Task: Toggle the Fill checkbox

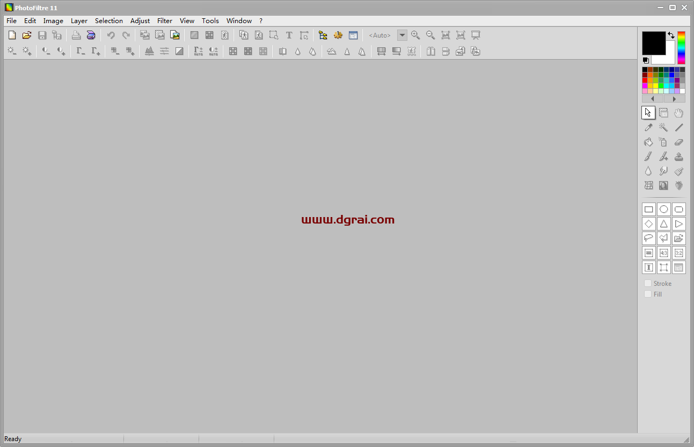Action: [x=648, y=294]
